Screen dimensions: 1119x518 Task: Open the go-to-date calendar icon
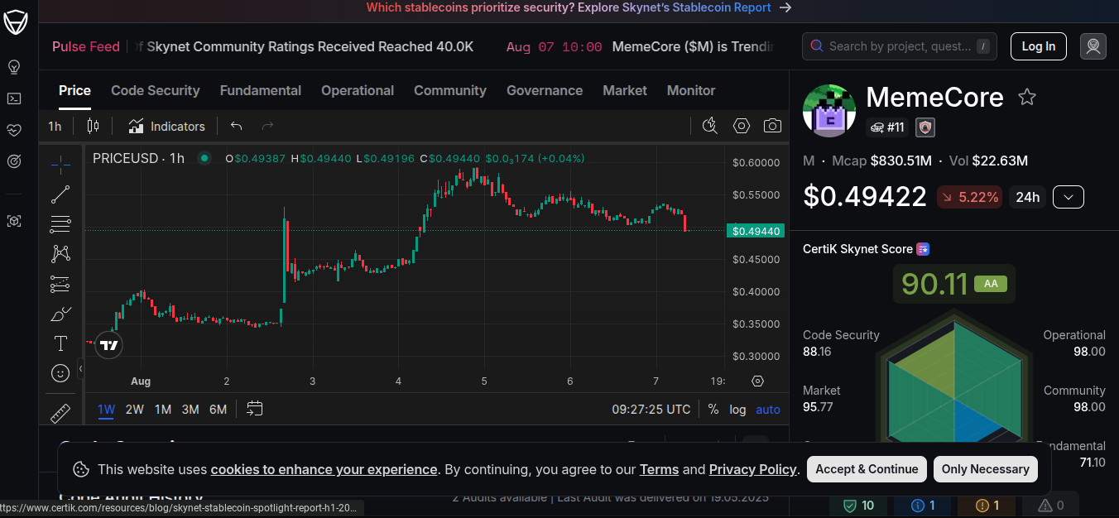[x=254, y=409]
